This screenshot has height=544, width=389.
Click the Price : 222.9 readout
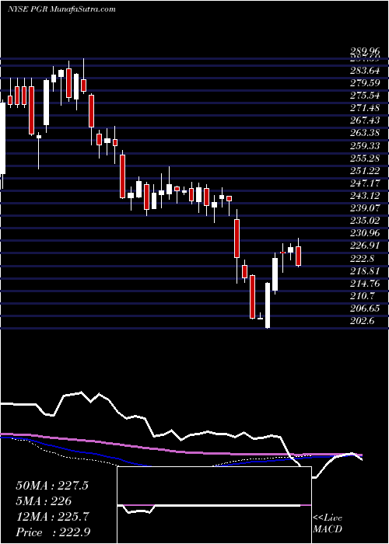click(52, 532)
